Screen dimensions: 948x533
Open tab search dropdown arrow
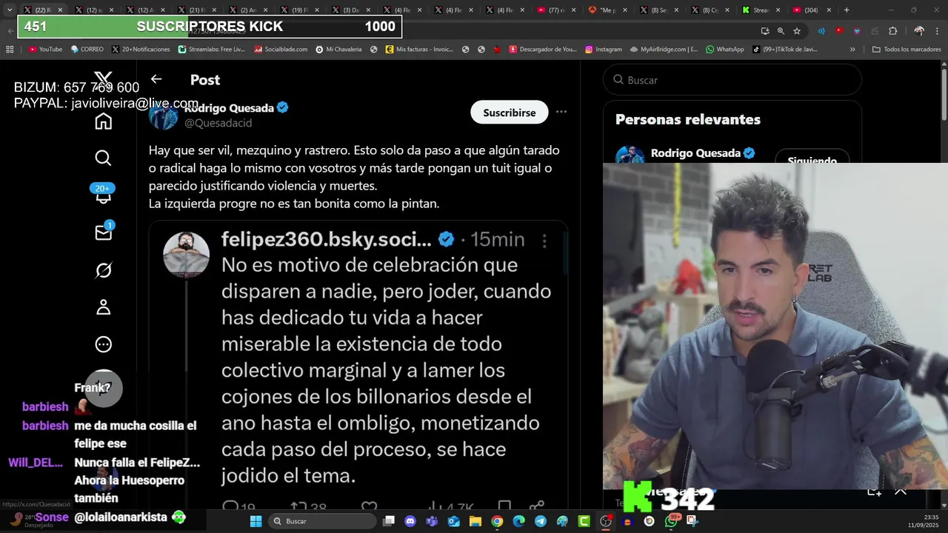point(10,10)
